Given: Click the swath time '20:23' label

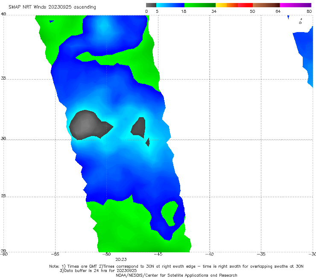Looking at the screenshot, I should pos(121,260).
